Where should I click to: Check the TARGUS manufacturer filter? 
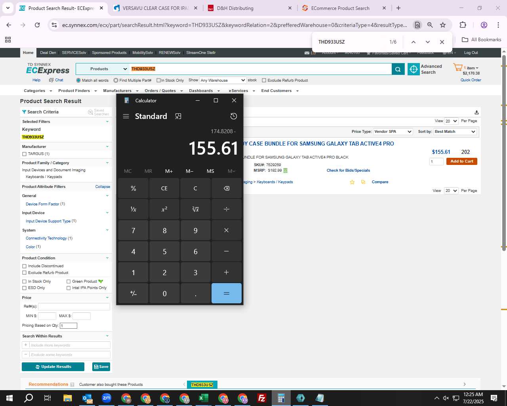(25, 154)
